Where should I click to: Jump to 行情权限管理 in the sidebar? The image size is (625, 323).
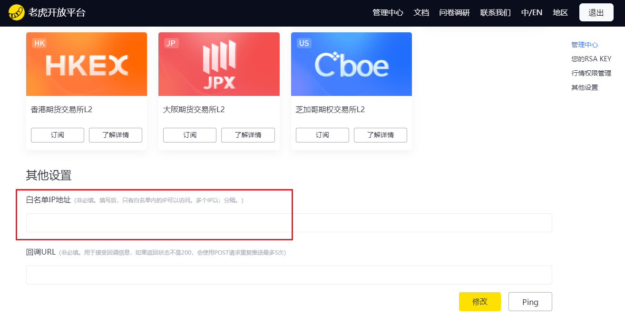(591, 73)
